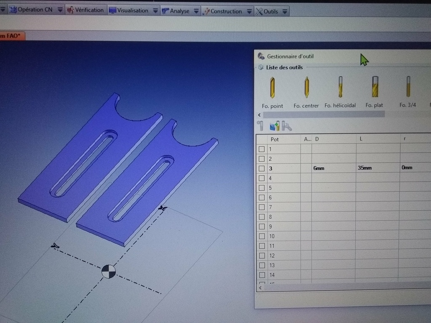Tick the checkbox for pot 10
The height and width of the screenshot is (323, 431).
click(x=262, y=236)
